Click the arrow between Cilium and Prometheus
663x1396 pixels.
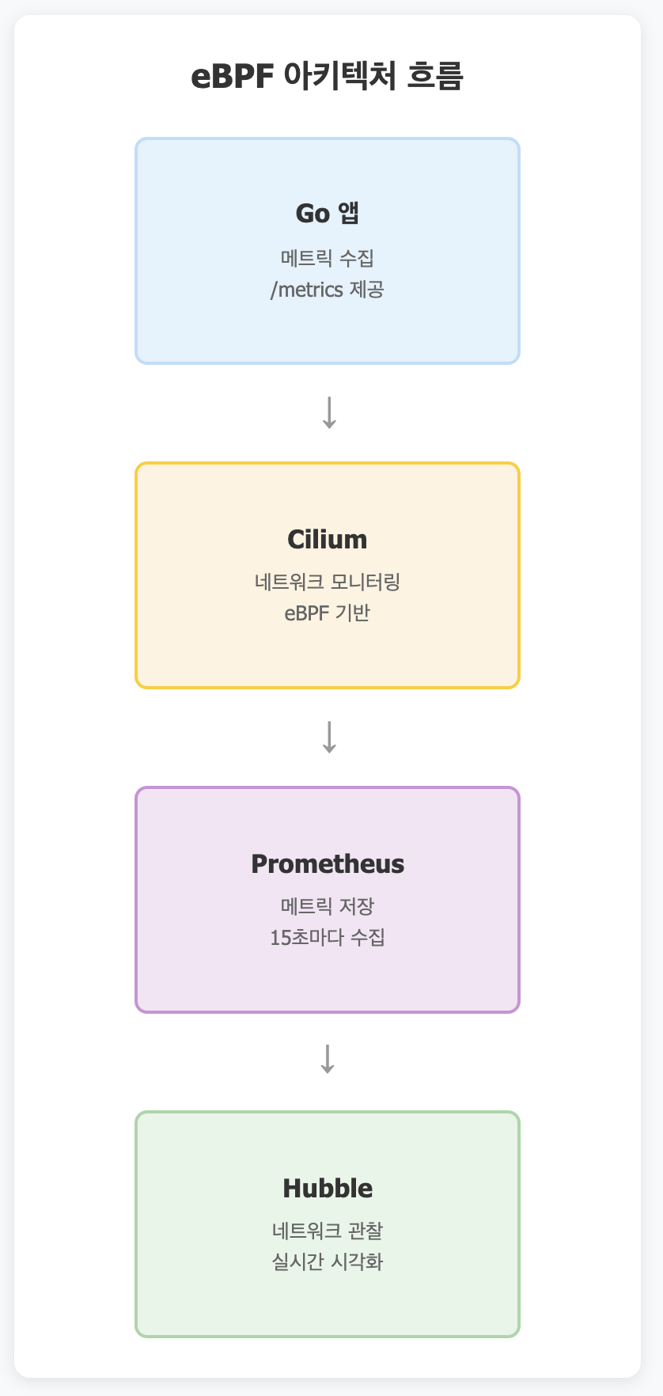coord(329,738)
